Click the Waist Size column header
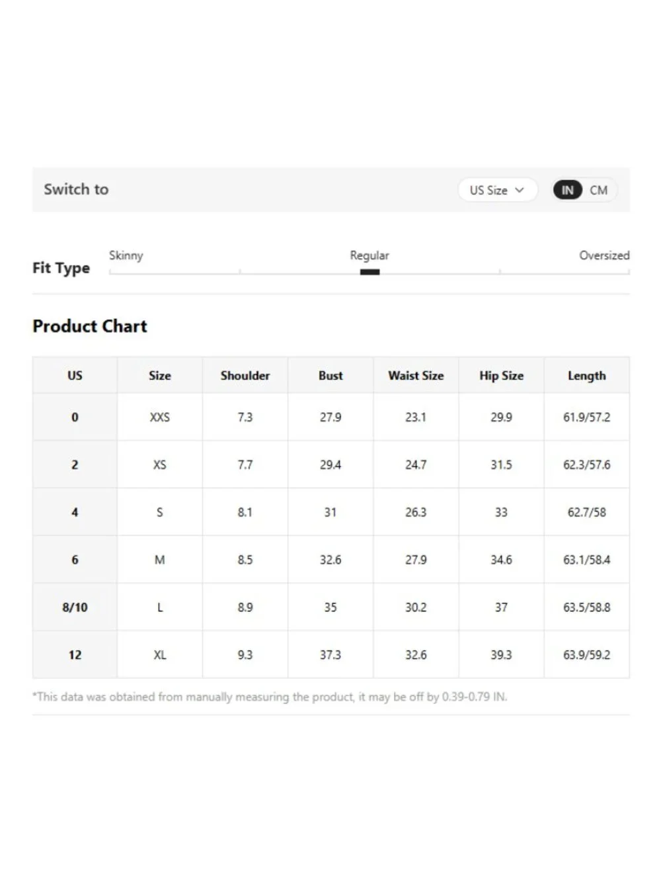This screenshot has width=661, height=882. tap(416, 375)
